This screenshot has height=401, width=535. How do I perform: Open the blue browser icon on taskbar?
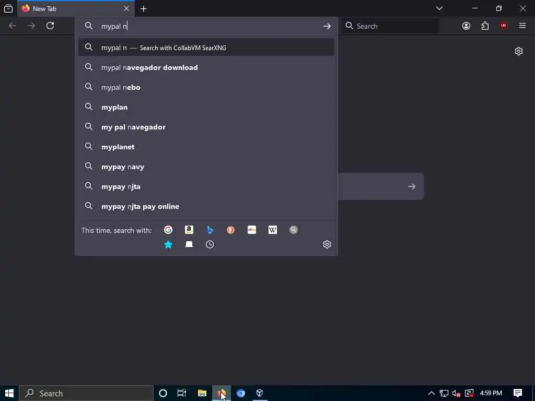pyautogui.click(x=241, y=393)
